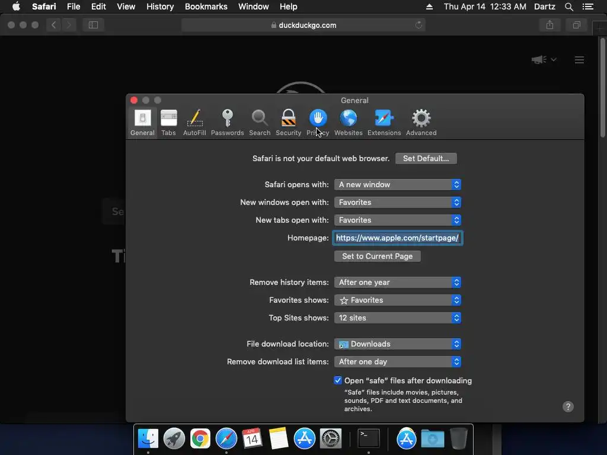Screen dimensions: 607x455
Task: Expand the New tabs open with dropdown
Action: coord(398,220)
